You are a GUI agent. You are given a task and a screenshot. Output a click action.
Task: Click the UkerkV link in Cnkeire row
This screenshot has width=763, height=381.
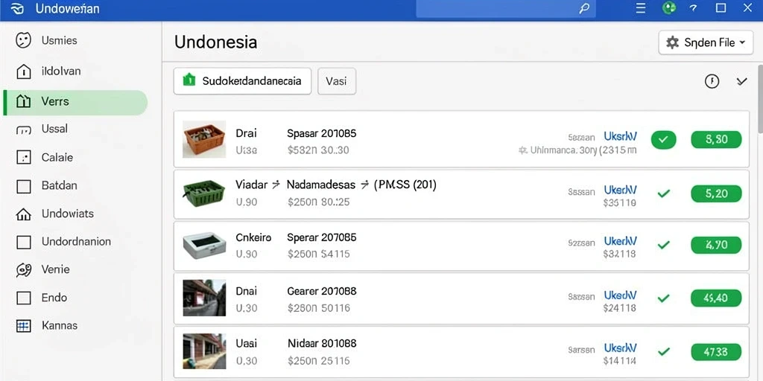click(x=620, y=241)
